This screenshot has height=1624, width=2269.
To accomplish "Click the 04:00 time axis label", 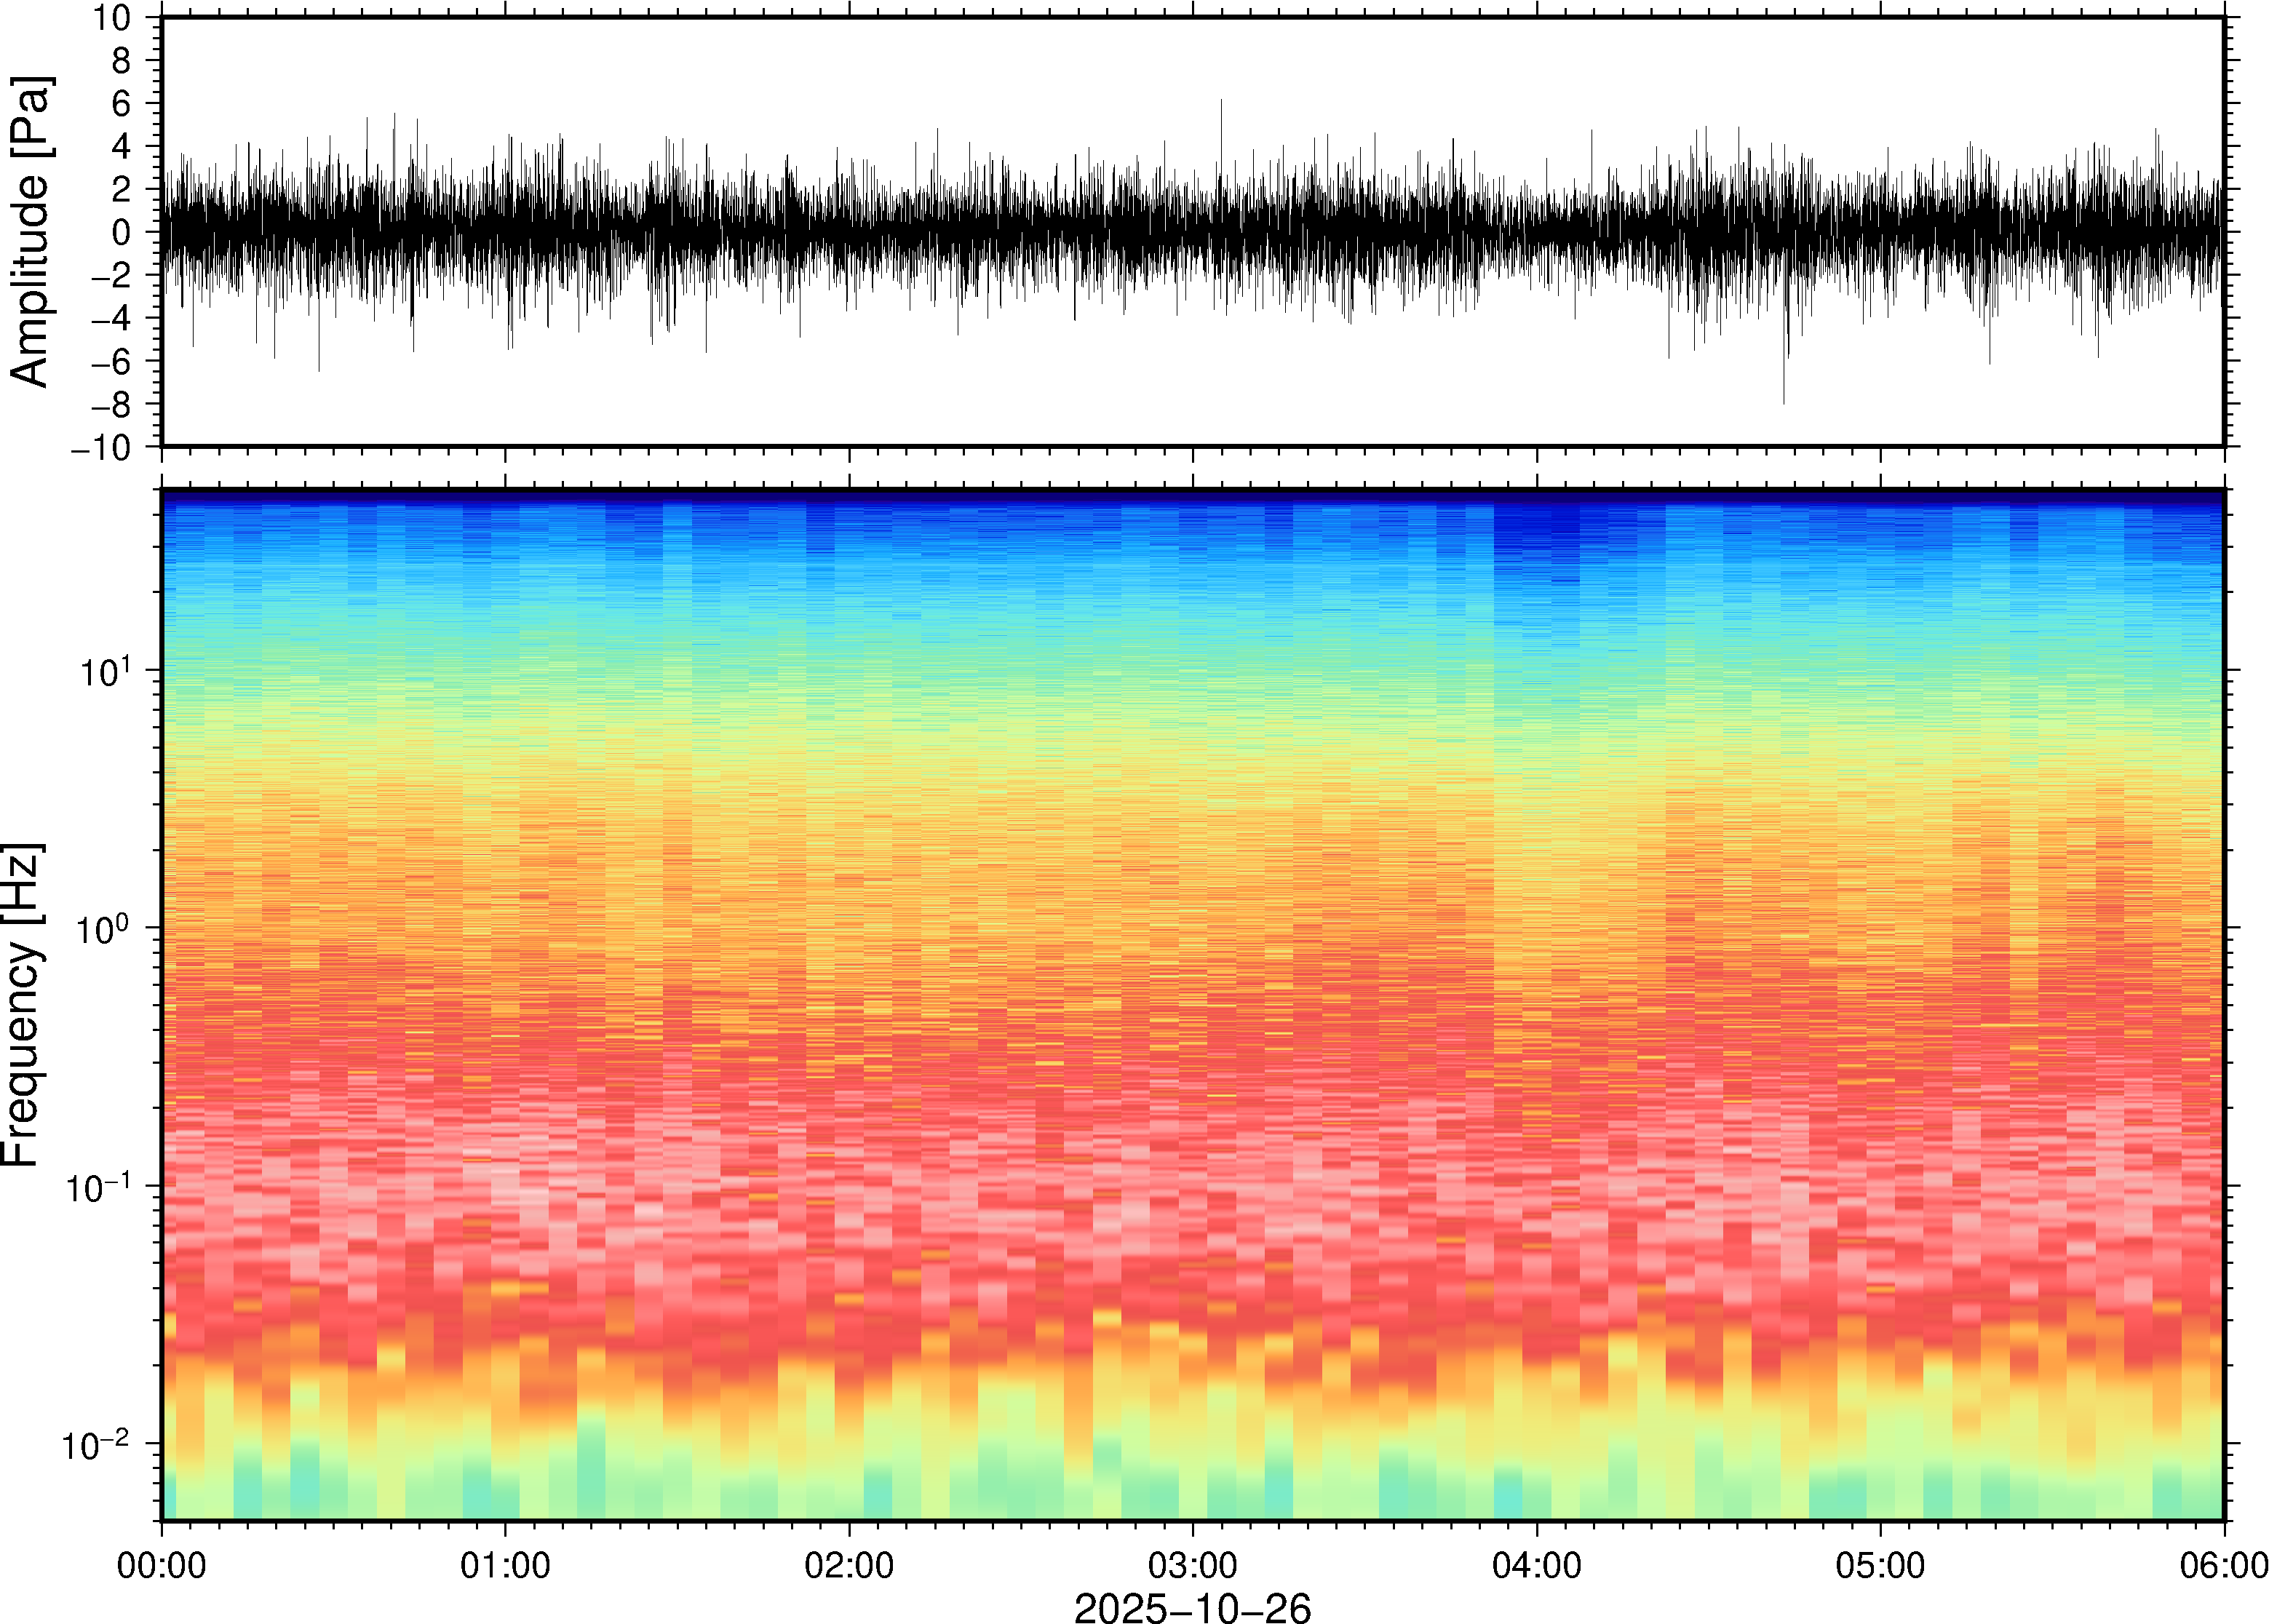I will point(1536,1564).
